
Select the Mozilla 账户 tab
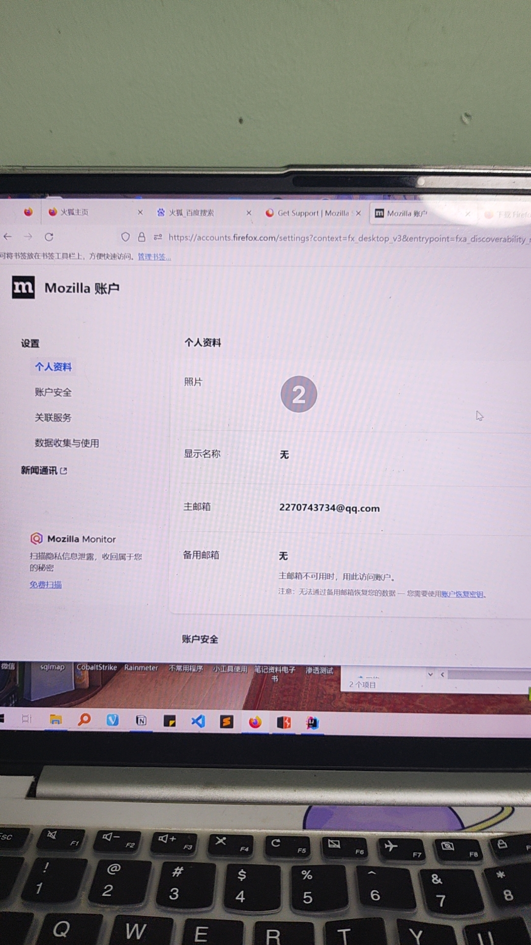click(x=423, y=214)
